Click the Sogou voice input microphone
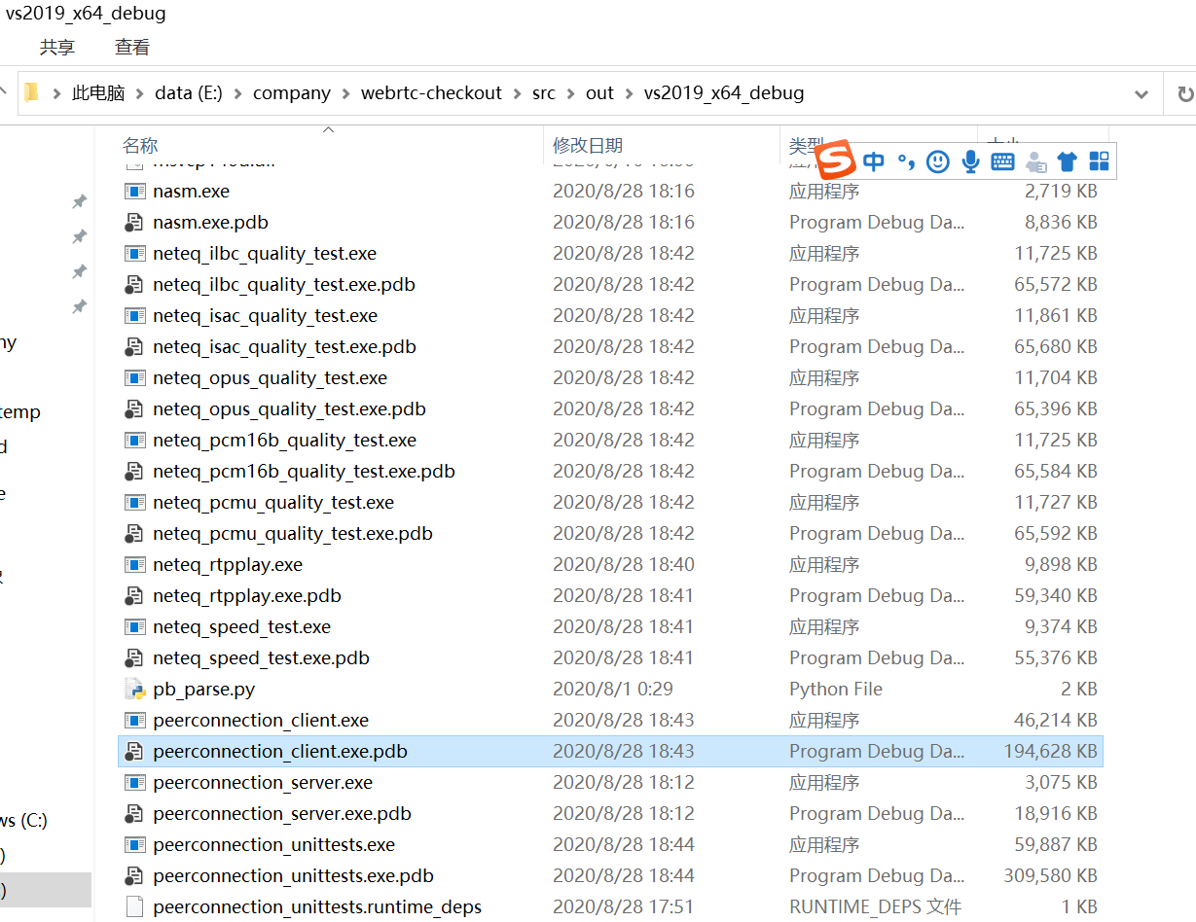The height and width of the screenshot is (922, 1196). point(970,161)
